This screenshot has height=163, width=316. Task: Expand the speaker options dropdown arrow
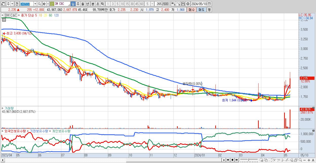(48, 4)
